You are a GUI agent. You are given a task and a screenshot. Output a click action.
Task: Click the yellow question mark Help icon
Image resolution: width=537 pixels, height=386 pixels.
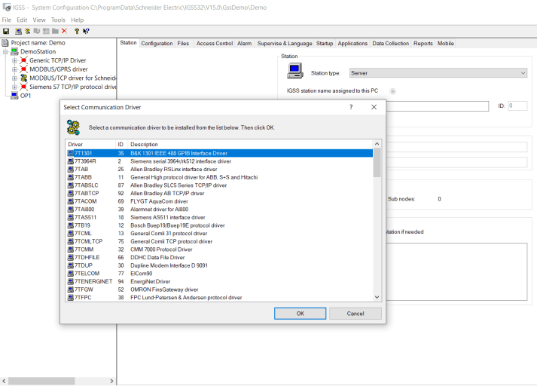click(x=76, y=31)
